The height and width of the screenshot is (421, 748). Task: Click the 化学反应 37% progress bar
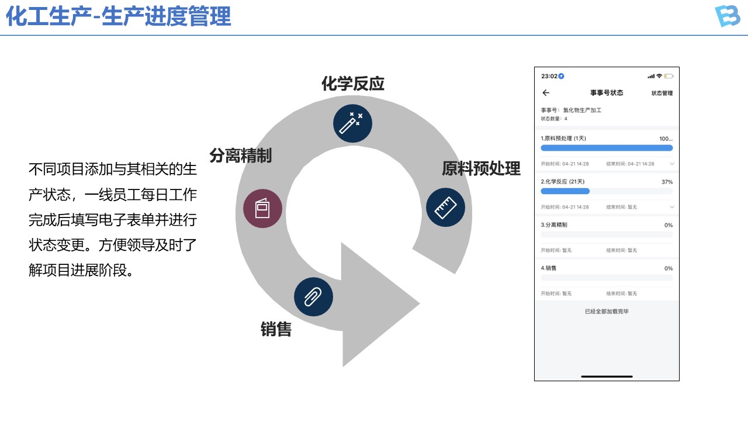click(x=607, y=191)
